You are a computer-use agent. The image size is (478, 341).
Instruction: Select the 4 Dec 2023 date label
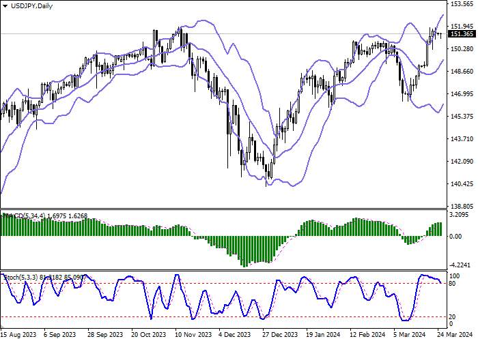(x=235, y=335)
